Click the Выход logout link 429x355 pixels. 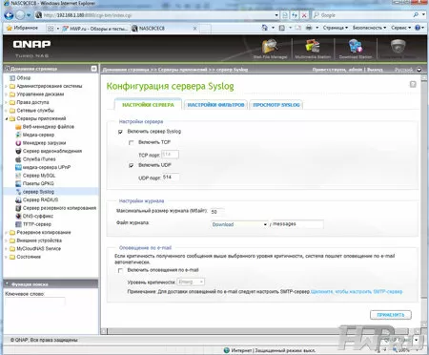(x=375, y=70)
